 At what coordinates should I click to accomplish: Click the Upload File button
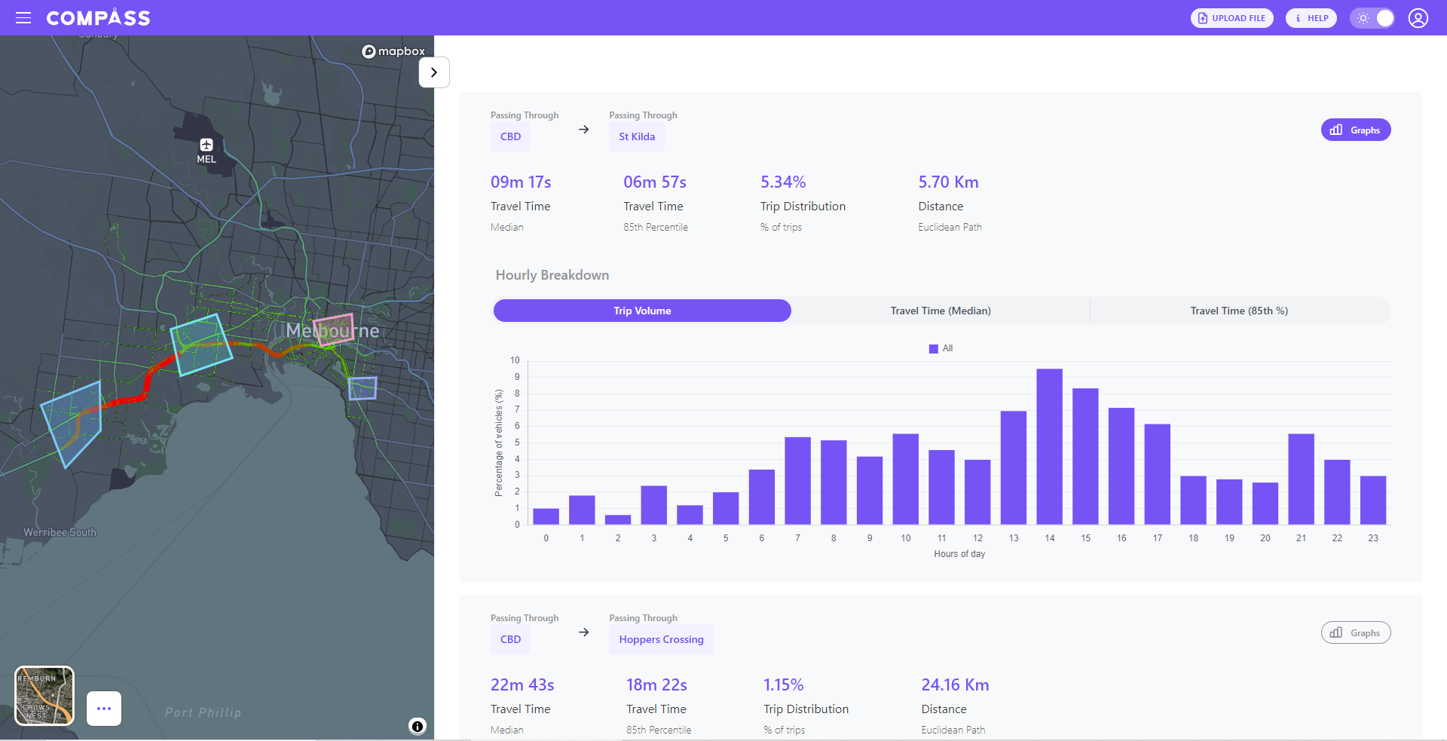point(1231,18)
